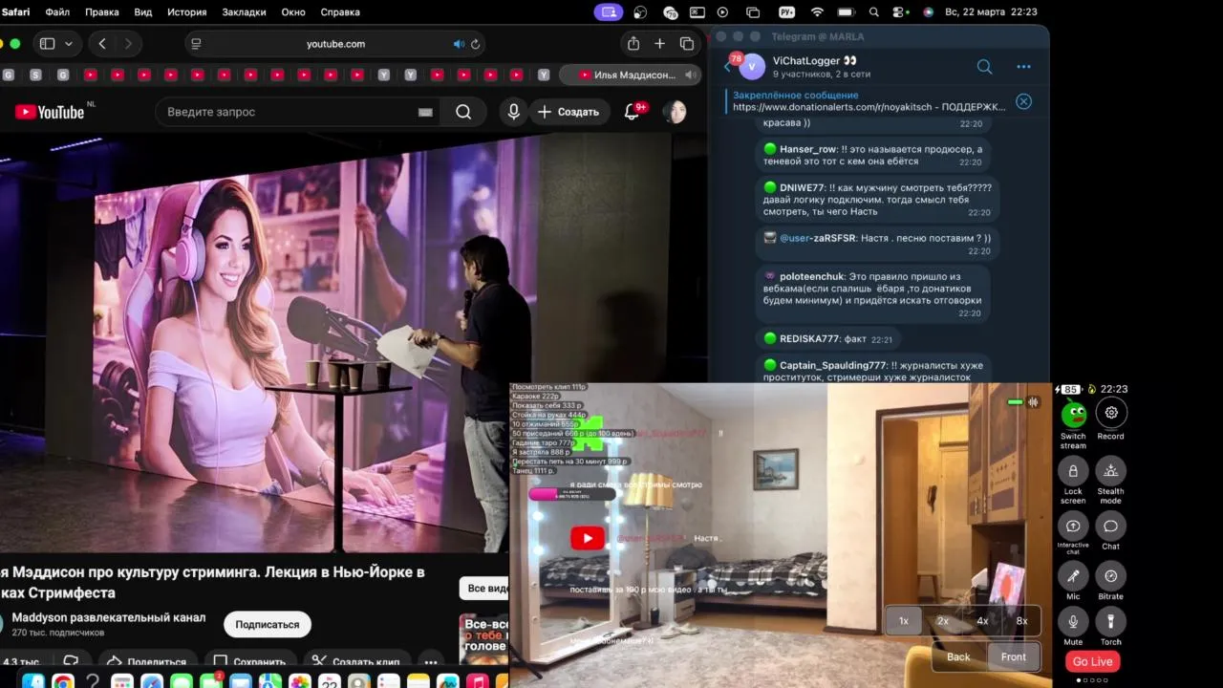Select 4x camera zoom
The width and height of the screenshot is (1223, 688).
[982, 621]
